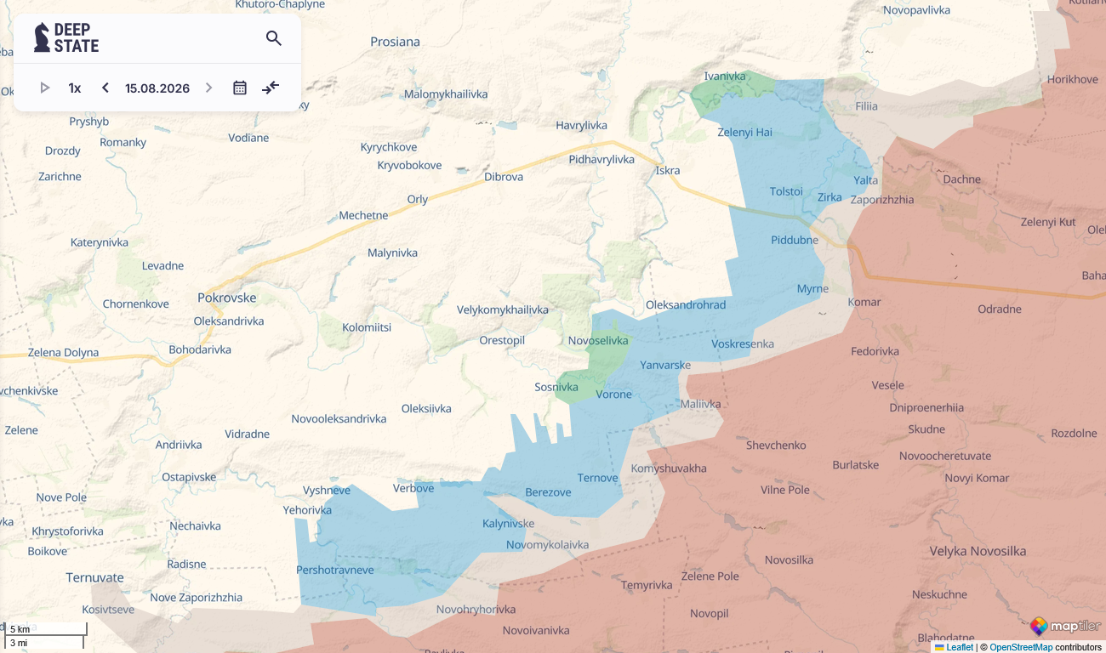This screenshot has height=653, width=1106.
Task: Select the Sosnivka label
Action: pyautogui.click(x=557, y=387)
